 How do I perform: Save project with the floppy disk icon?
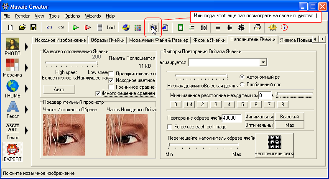[x=33, y=27]
